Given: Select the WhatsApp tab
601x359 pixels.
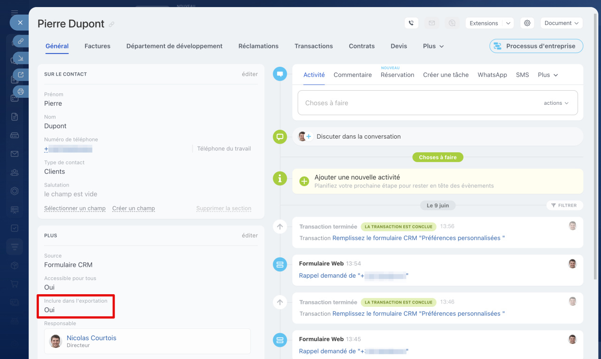Looking at the screenshot, I should tap(492, 75).
